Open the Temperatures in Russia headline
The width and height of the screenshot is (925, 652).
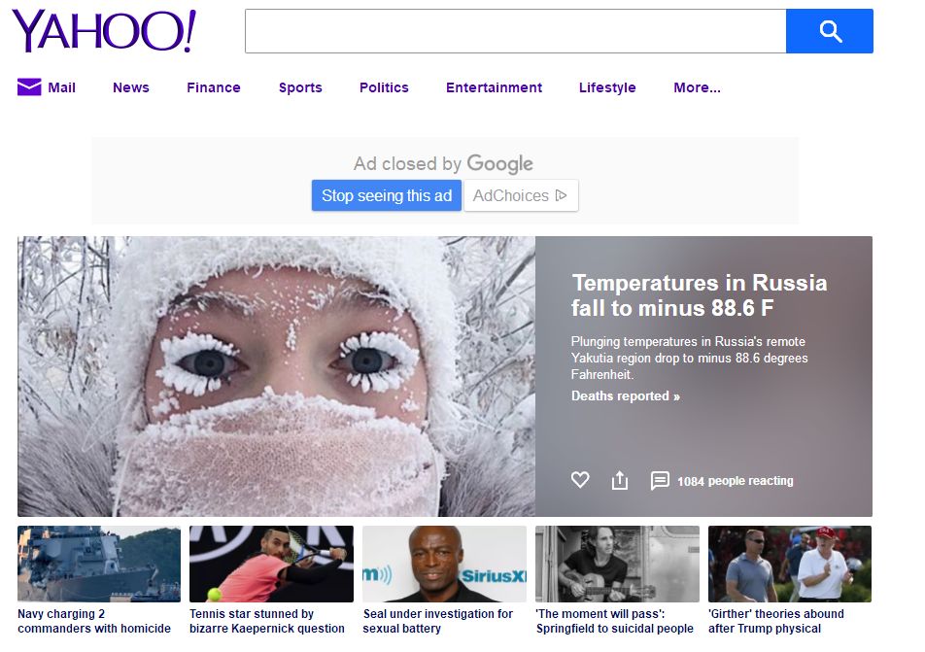[699, 295]
